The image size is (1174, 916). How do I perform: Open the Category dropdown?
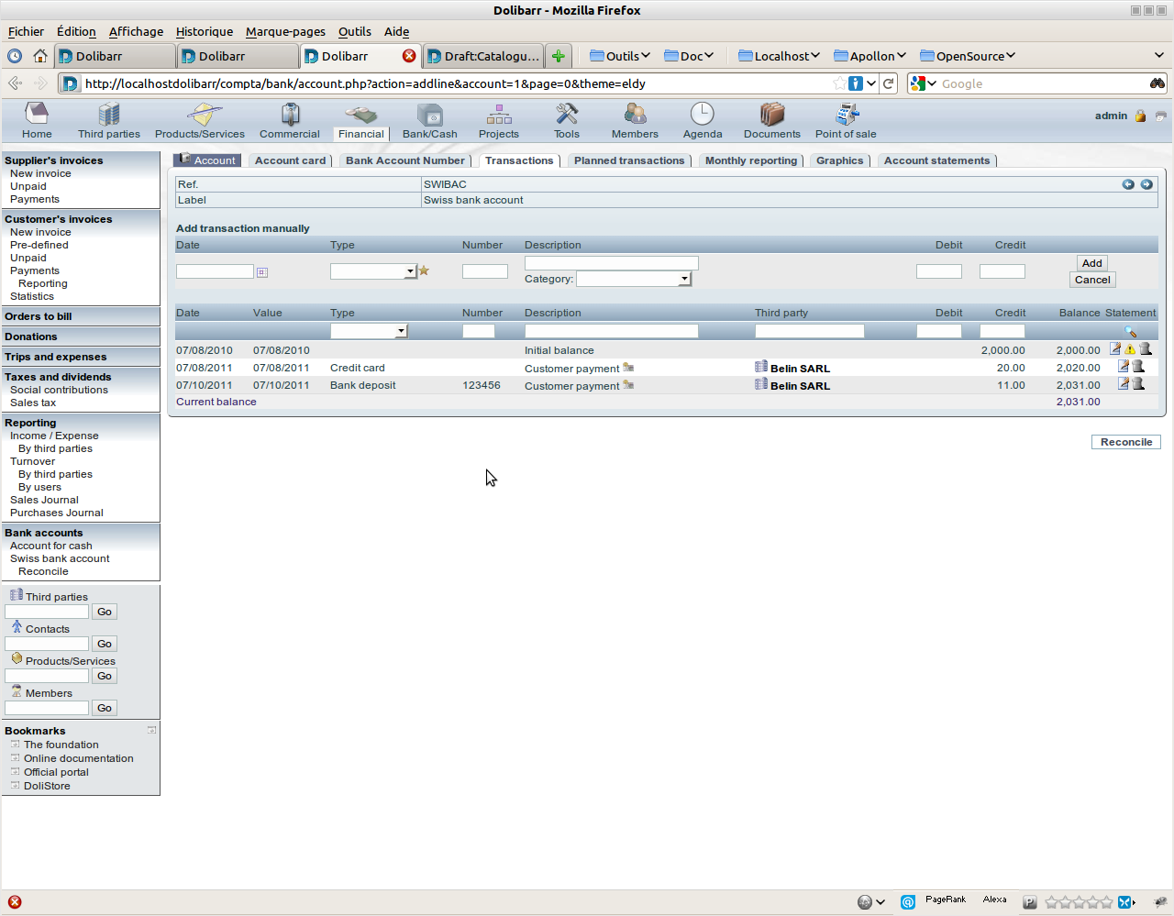click(x=633, y=279)
